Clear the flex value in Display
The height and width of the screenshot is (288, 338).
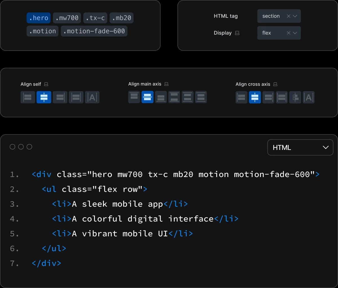point(288,33)
